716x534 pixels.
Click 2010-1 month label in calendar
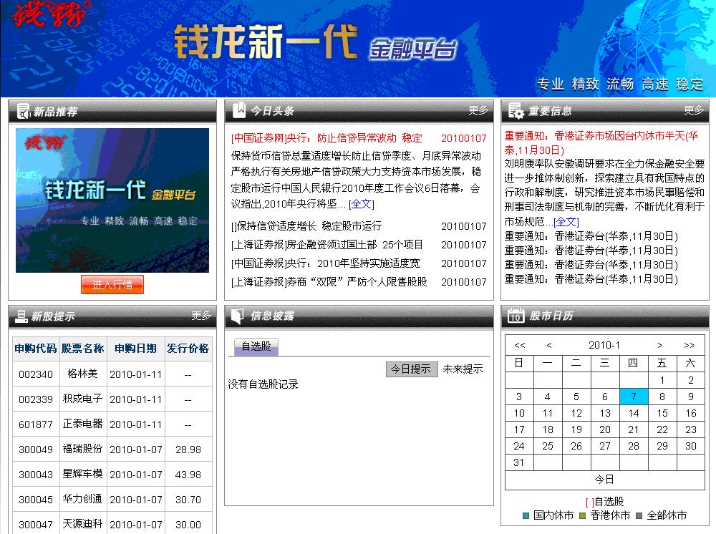(604, 345)
